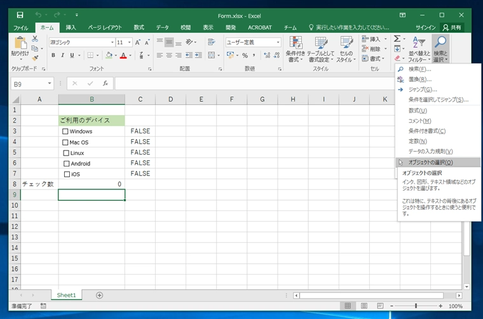Open the ファイル tab
This screenshot has height=319, width=483.
click(20, 27)
